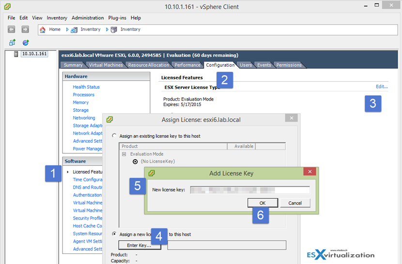Open dropdown arrow after first Inventory breadcrumb
The image size is (402, 264).
point(107,29)
